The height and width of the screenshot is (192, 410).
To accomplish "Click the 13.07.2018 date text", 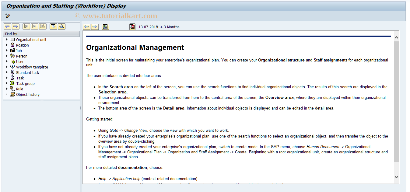I will coord(148,27).
